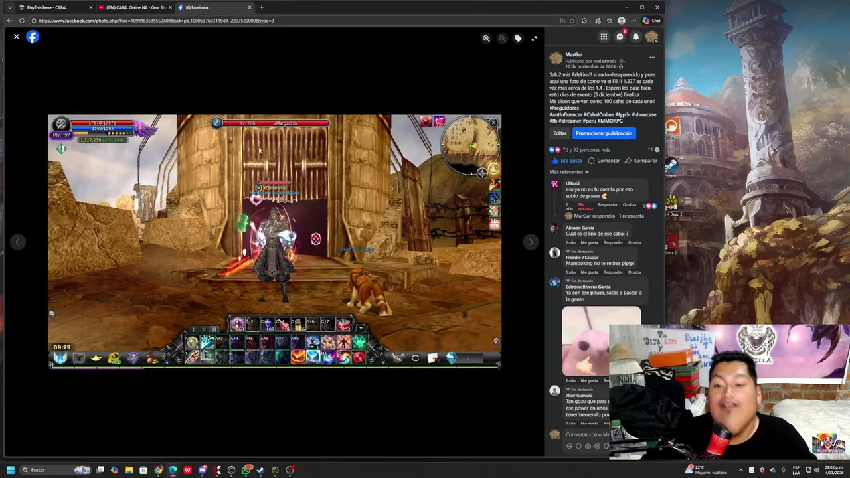Open Microsoft Edge from taskbar
Screen dimensions: 850x478
173,470
